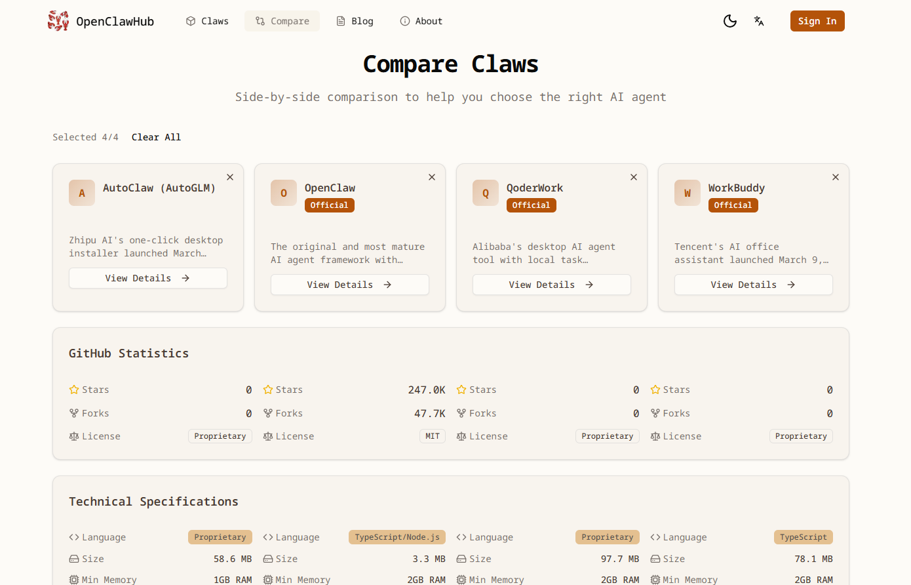Click the WorkBuddy Forks icon

click(x=655, y=413)
